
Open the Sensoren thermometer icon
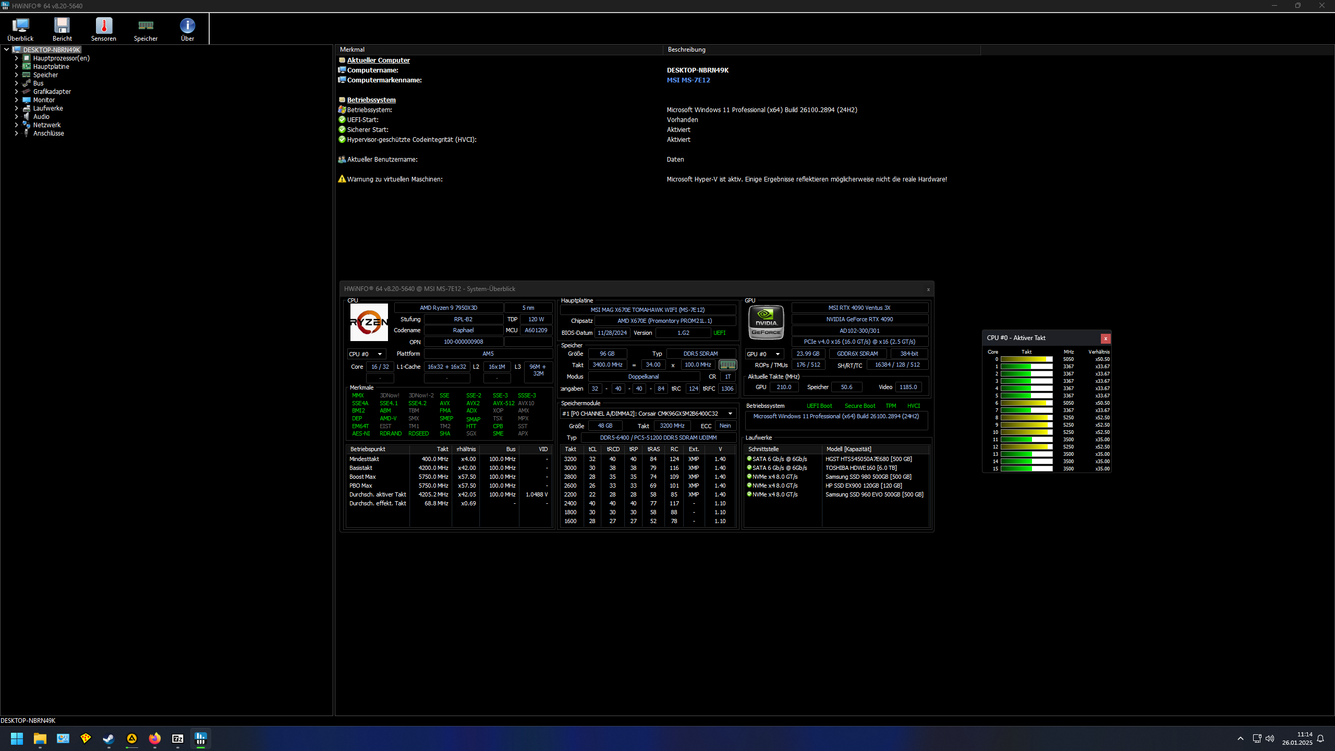click(x=104, y=29)
